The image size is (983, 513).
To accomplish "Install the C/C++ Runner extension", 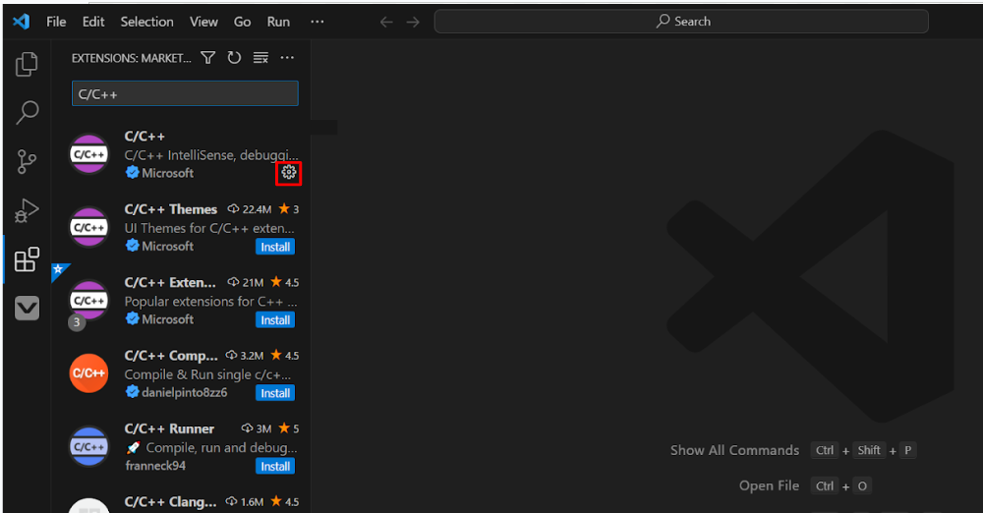I will click(275, 466).
